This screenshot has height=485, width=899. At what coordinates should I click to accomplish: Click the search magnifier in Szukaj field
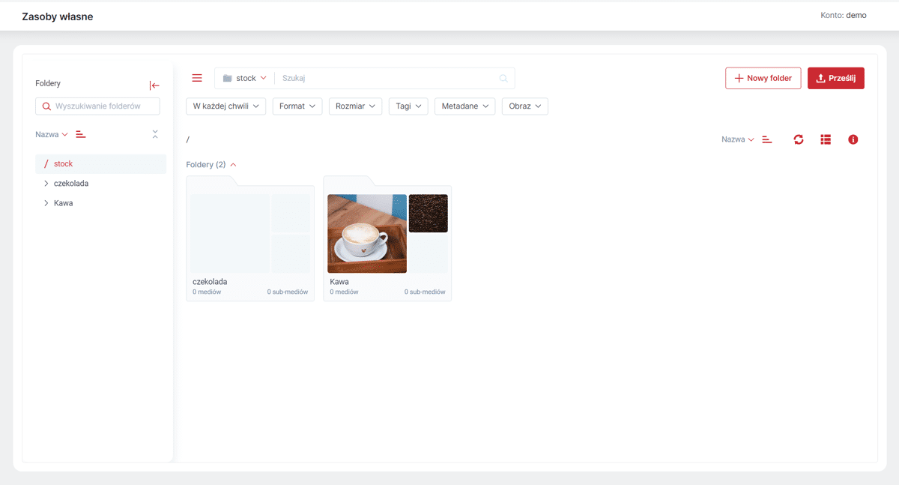(x=503, y=78)
